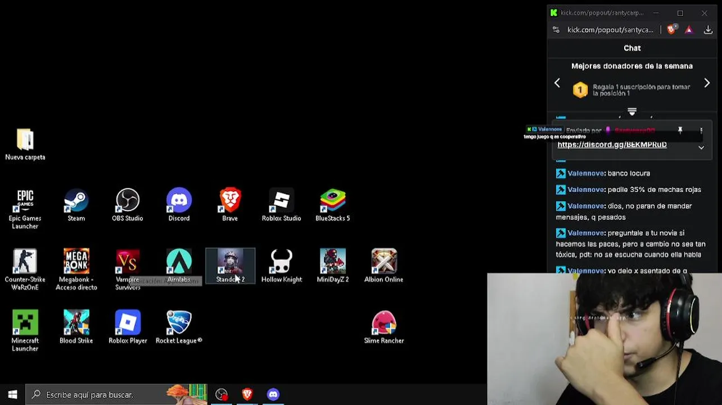The width and height of the screenshot is (722, 405).
Task: Select the Vampire Survivors icon
Action: [x=128, y=270]
